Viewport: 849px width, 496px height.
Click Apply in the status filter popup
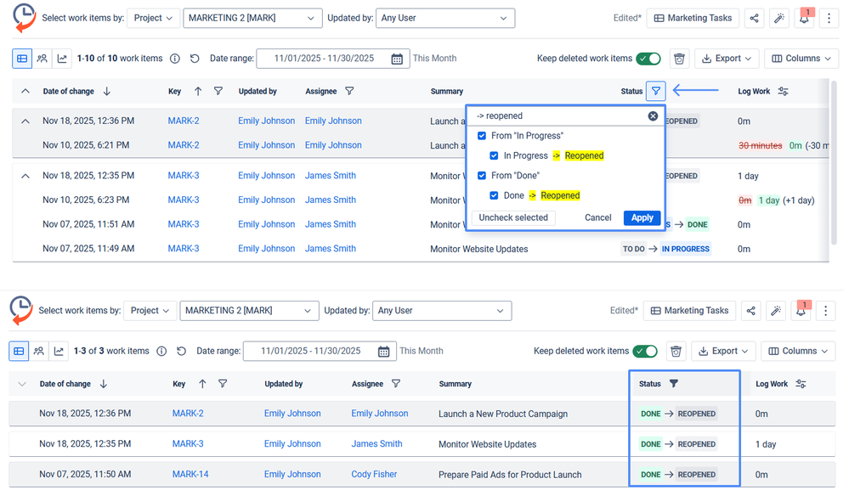642,217
